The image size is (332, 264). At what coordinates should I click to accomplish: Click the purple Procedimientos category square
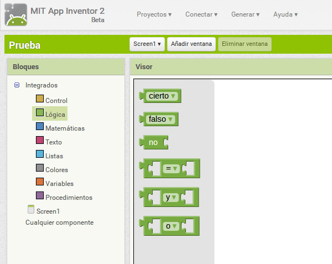tap(40, 195)
